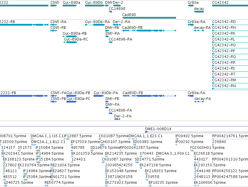Click protein CG14898-PA
The image size is (248, 187).
coord(120,110)
